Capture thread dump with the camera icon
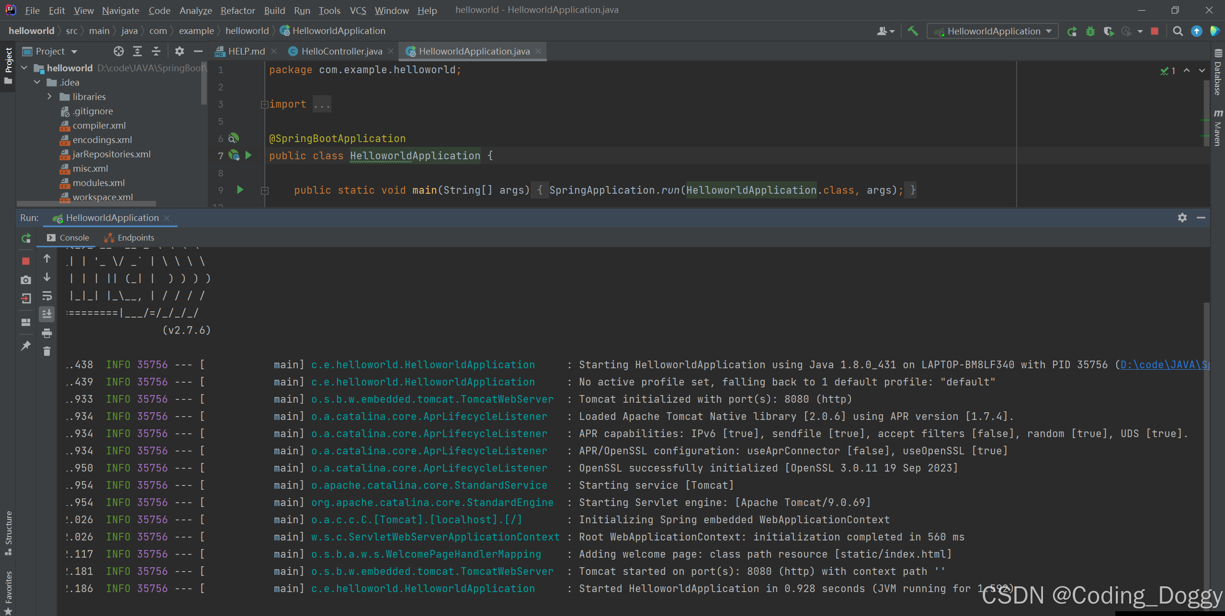 point(26,280)
